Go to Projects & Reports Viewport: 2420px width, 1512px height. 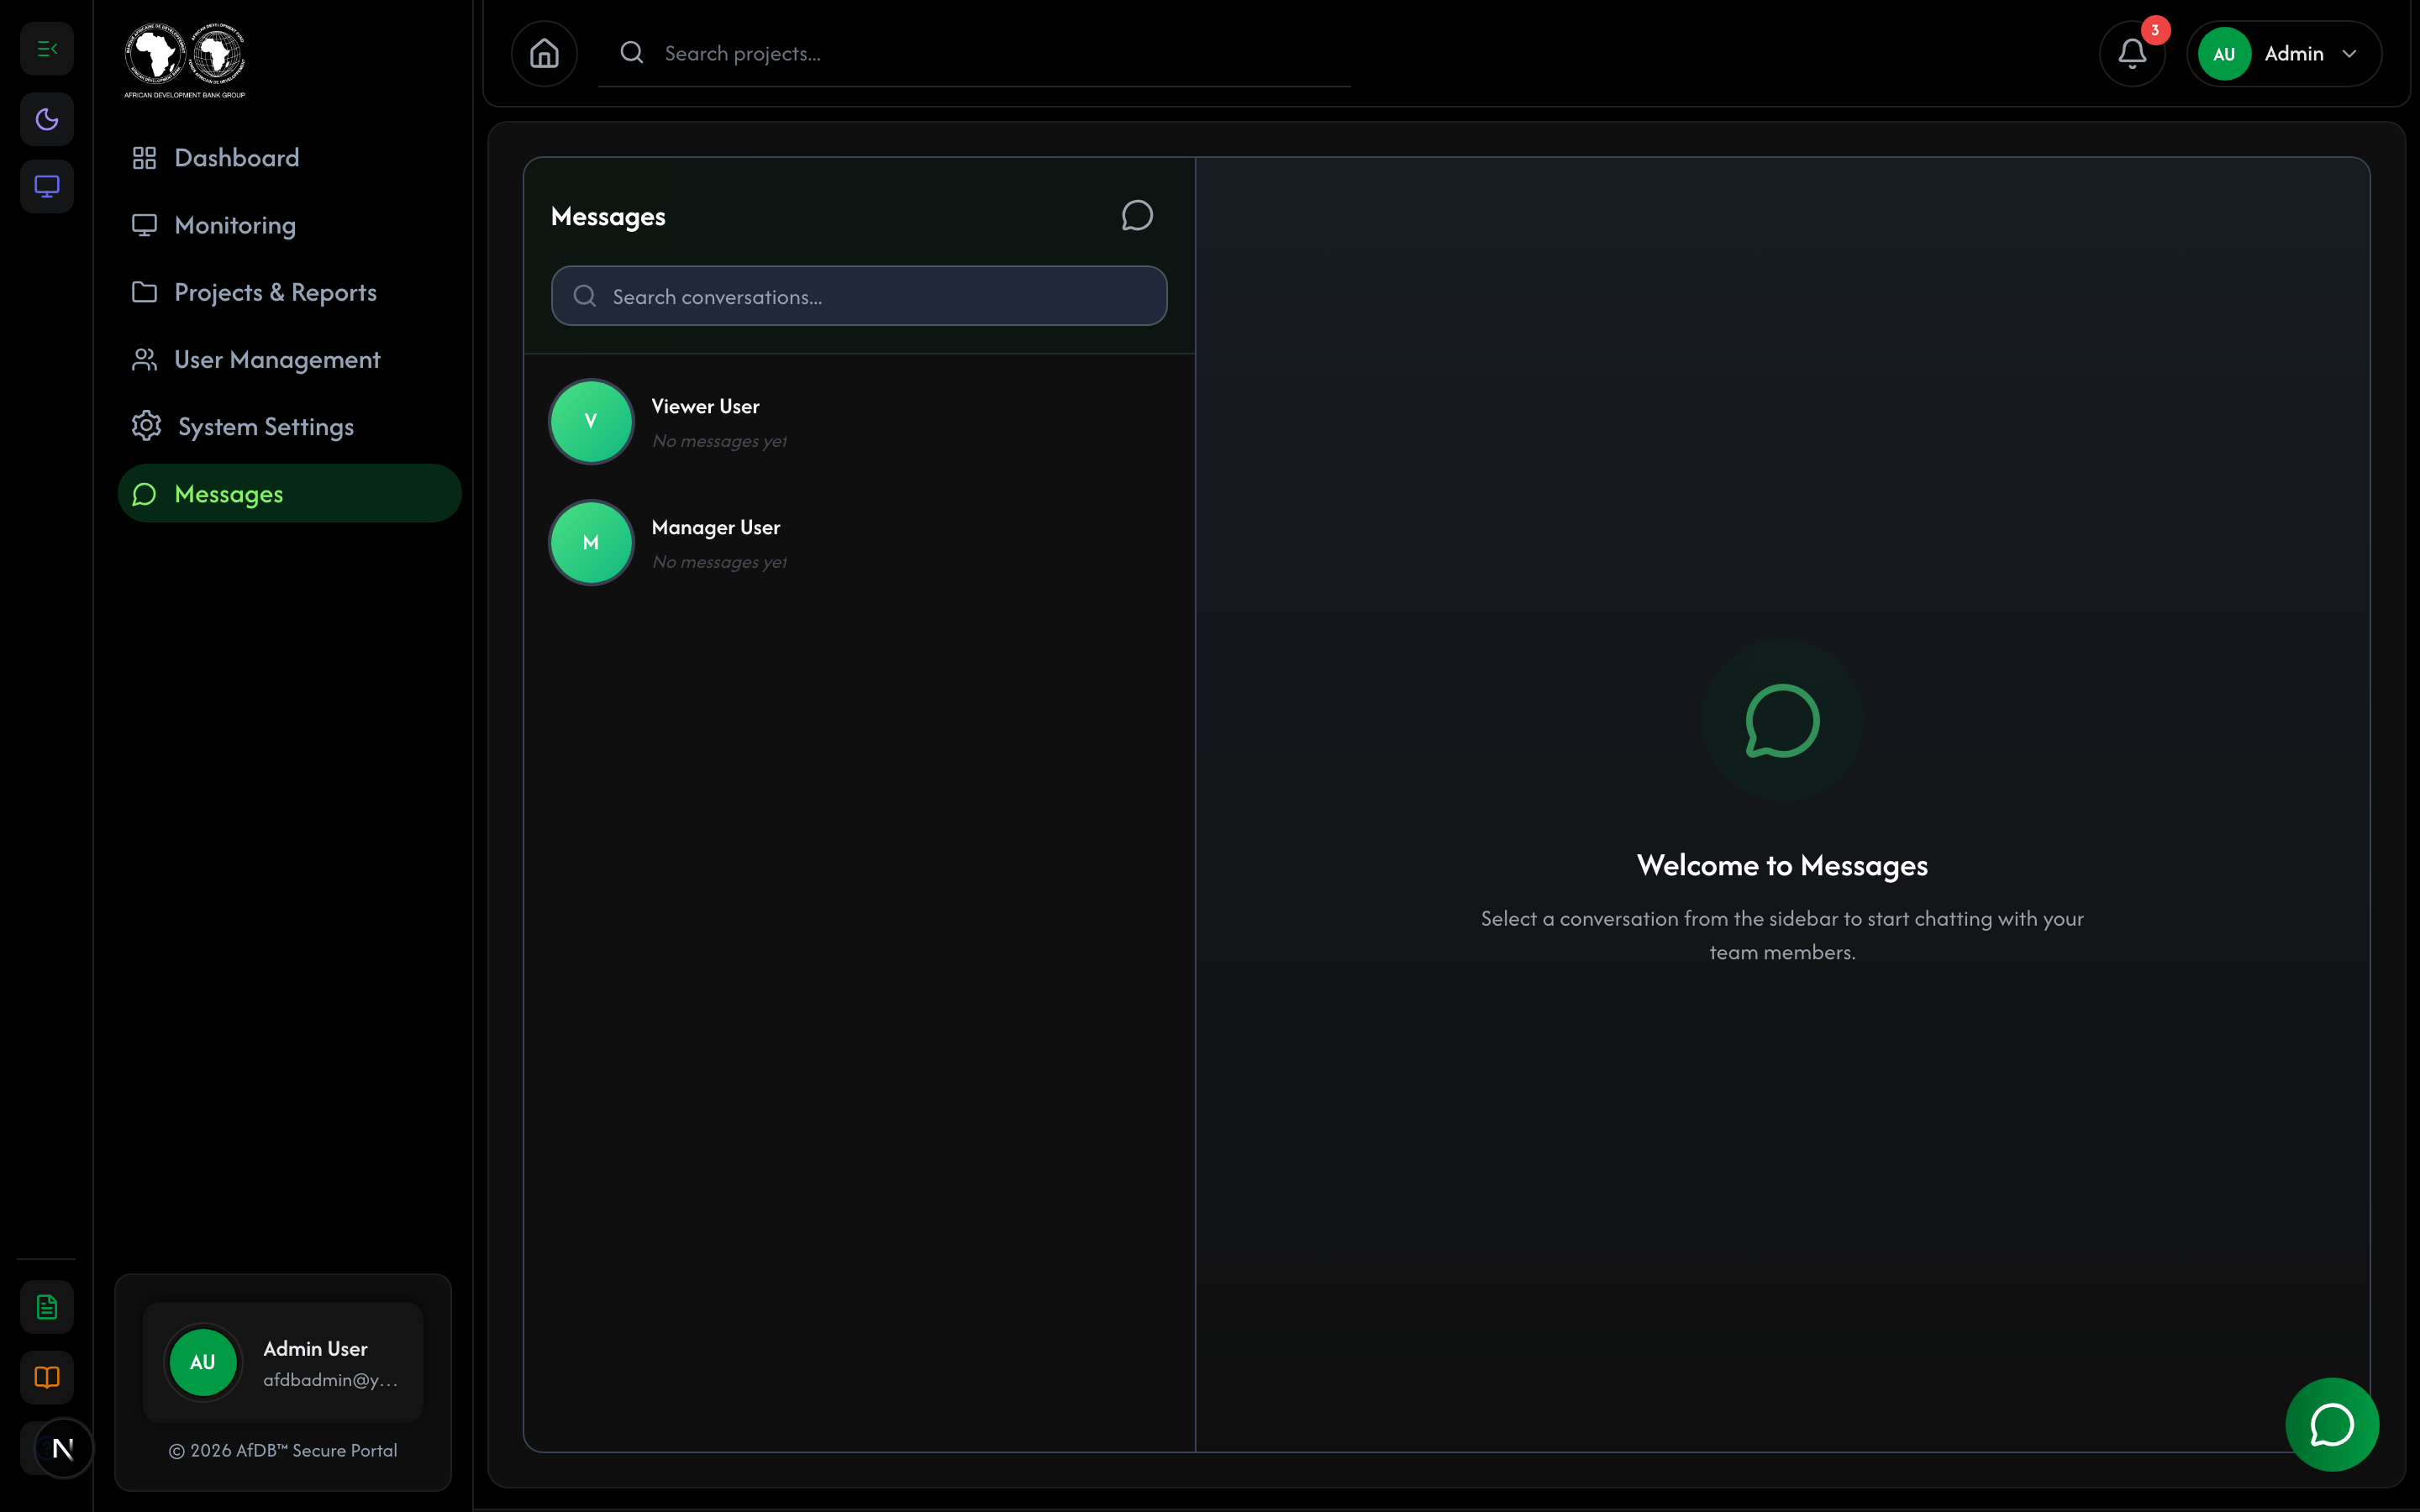click(289, 292)
